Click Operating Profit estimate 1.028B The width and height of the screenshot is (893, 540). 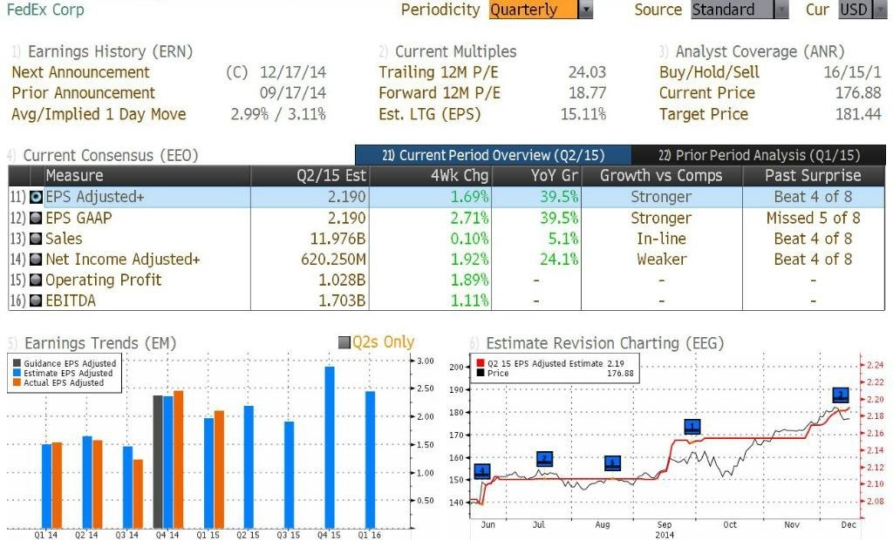point(342,280)
